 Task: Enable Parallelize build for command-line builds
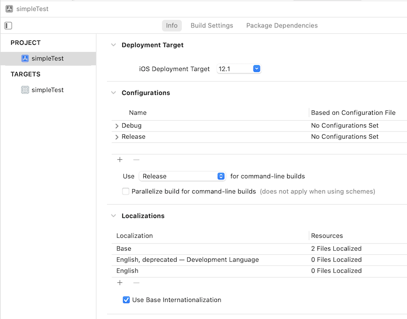[126, 191]
